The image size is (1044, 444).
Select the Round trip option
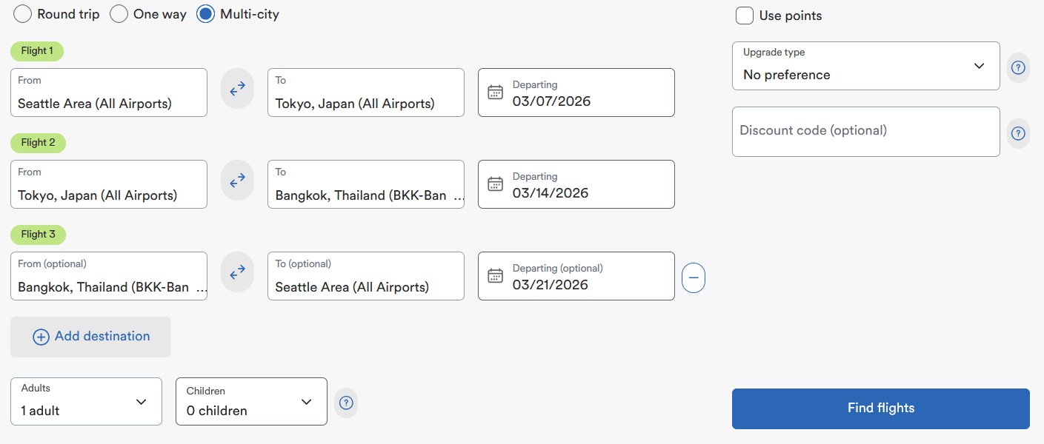coord(23,14)
